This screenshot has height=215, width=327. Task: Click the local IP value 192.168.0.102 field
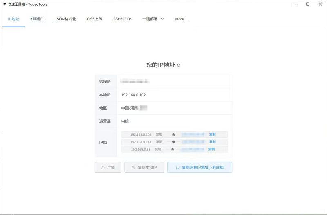(134, 95)
